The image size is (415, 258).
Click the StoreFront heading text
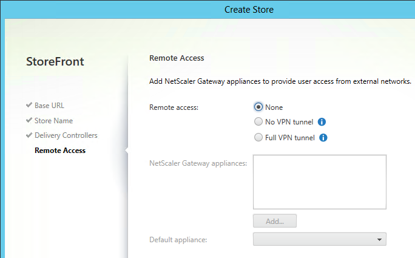(x=55, y=62)
